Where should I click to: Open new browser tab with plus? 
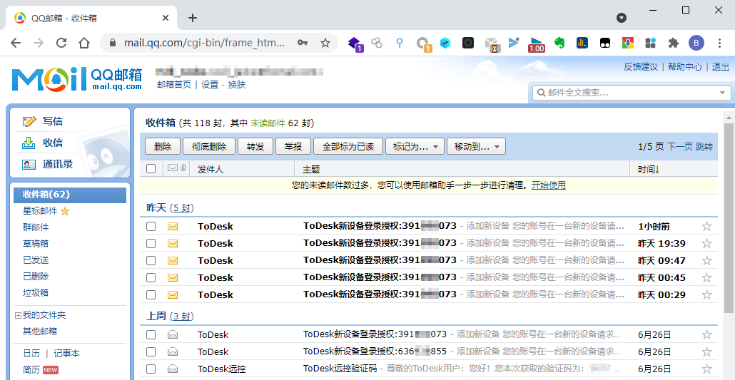click(192, 18)
